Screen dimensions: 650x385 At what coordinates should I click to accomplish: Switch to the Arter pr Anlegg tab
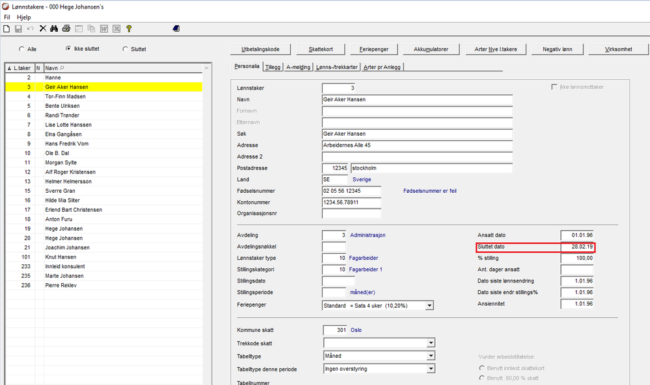pyautogui.click(x=382, y=67)
